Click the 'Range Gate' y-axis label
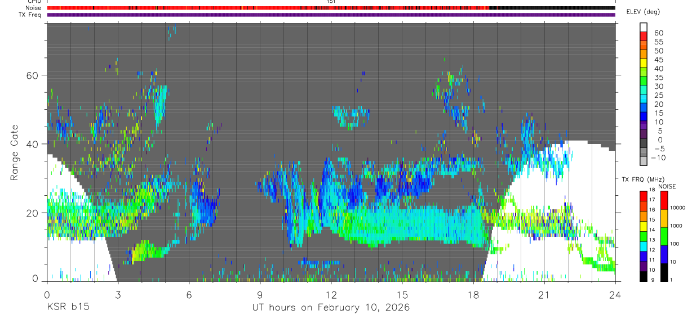Viewport: 692px width, 319px height. [14, 153]
